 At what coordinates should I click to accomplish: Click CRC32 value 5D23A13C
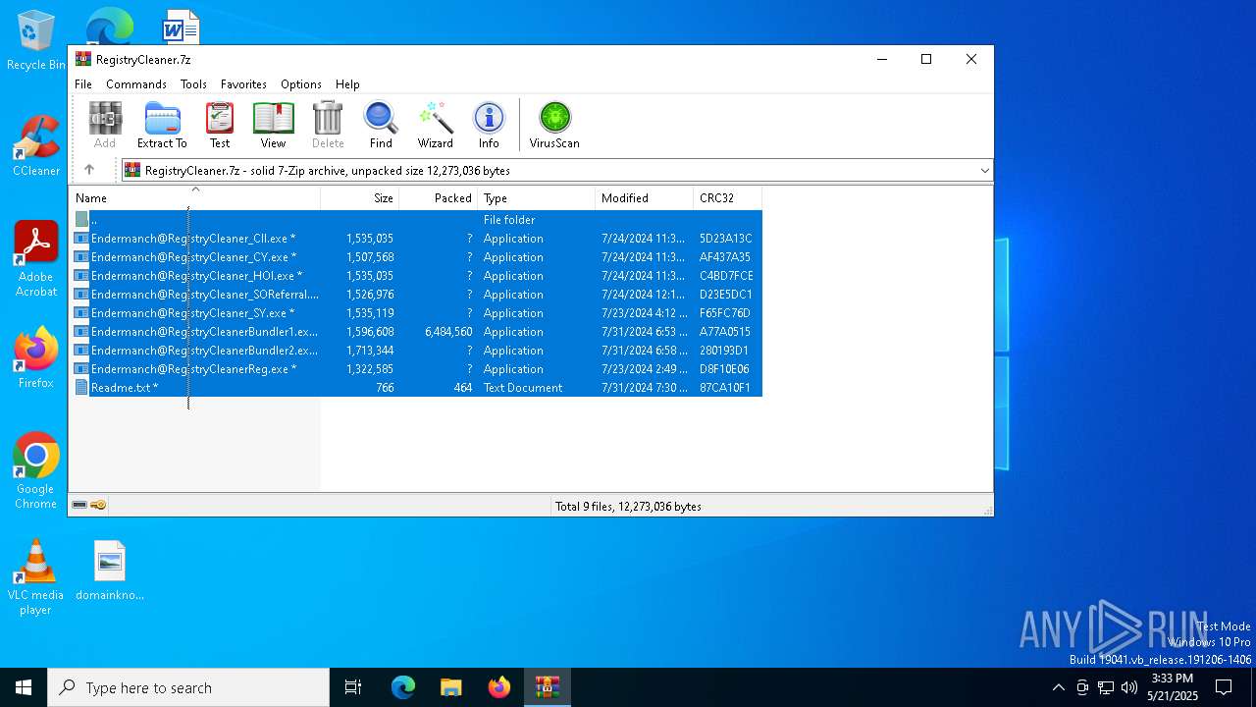click(x=725, y=239)
